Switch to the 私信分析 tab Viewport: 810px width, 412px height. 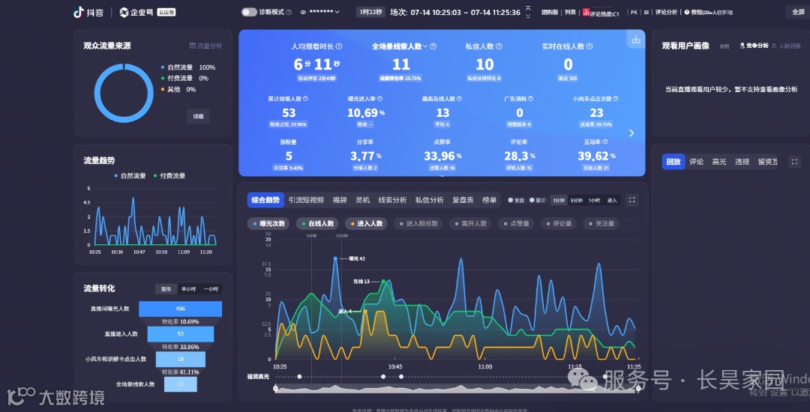(430, 200)
